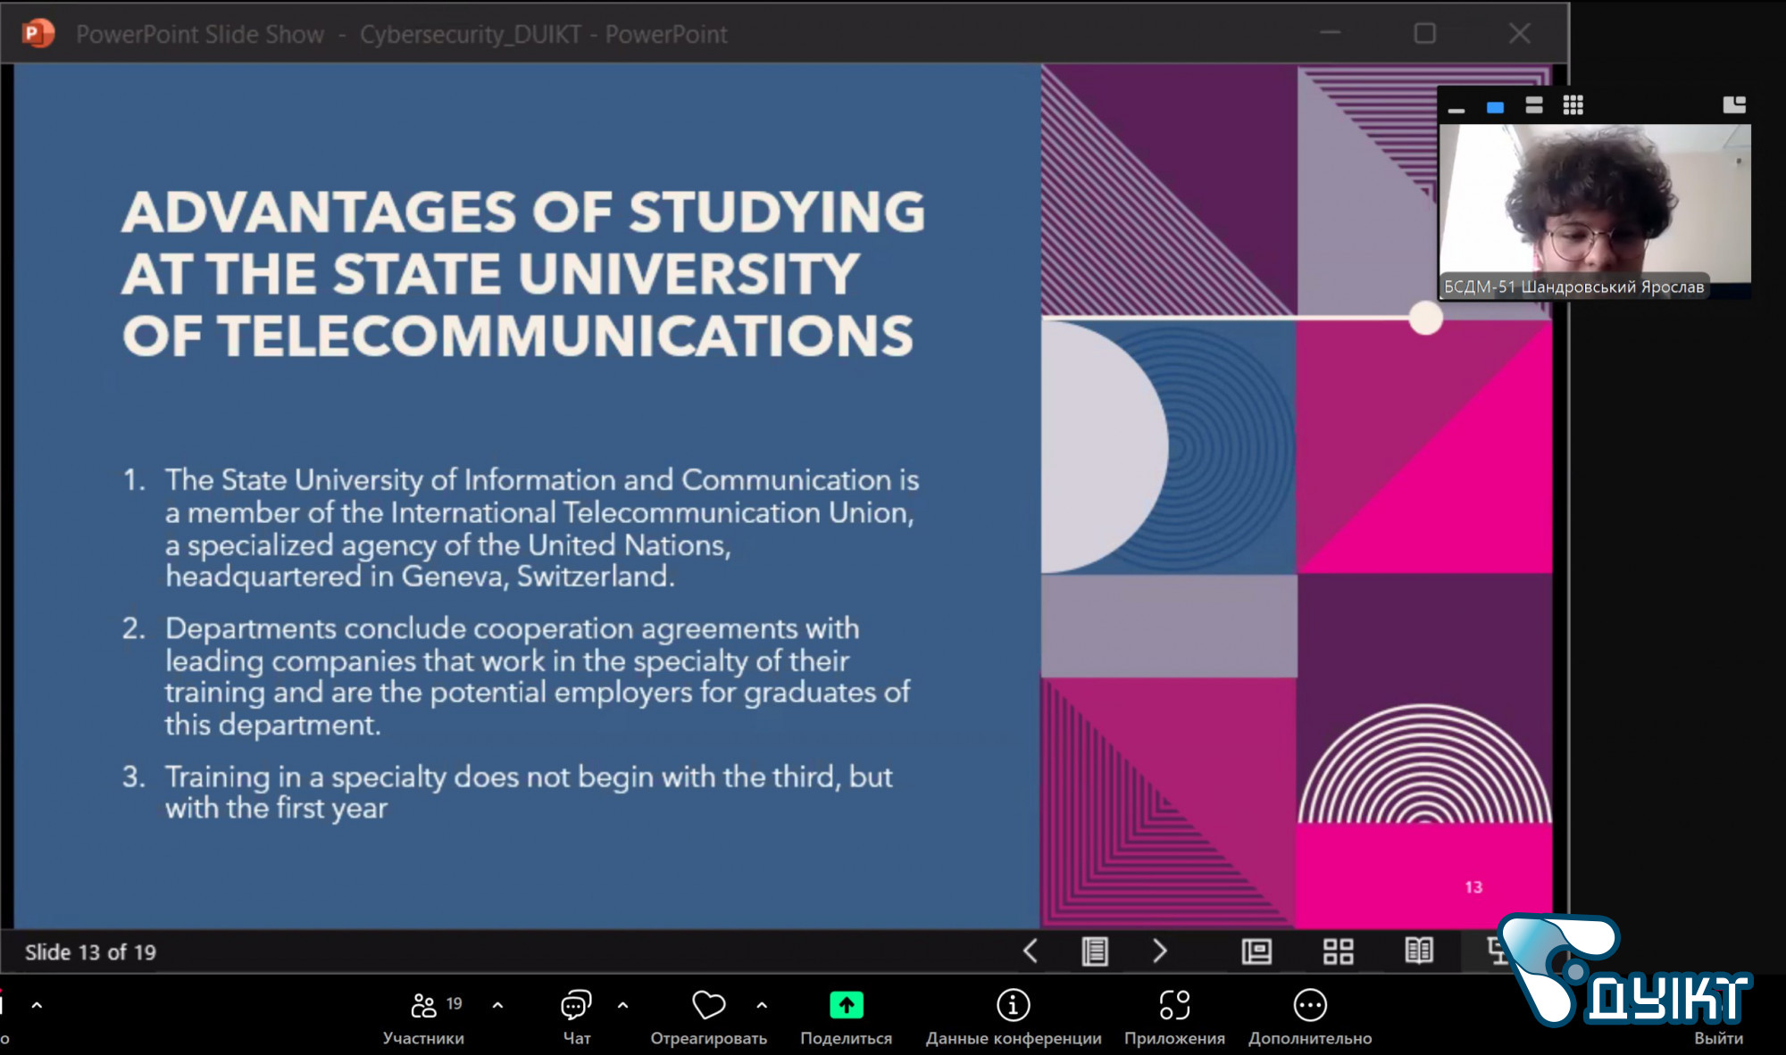Click the slide title ADVANTAGES OF STUDYING
This screenshot has width=1786, height=1055.
click(x=523, y=273)
